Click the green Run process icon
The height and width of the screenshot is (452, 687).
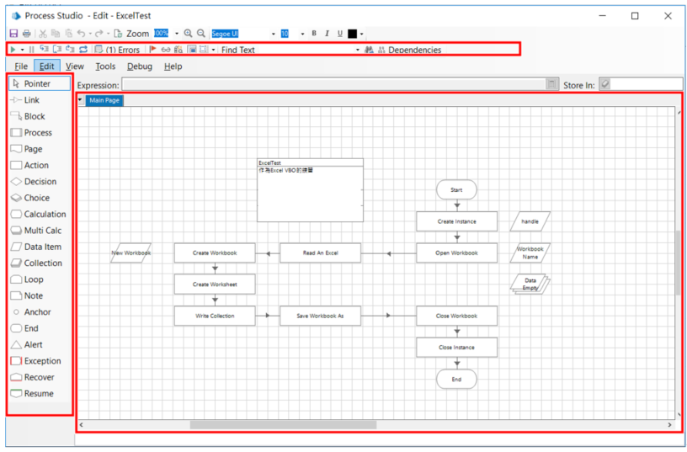13,50
